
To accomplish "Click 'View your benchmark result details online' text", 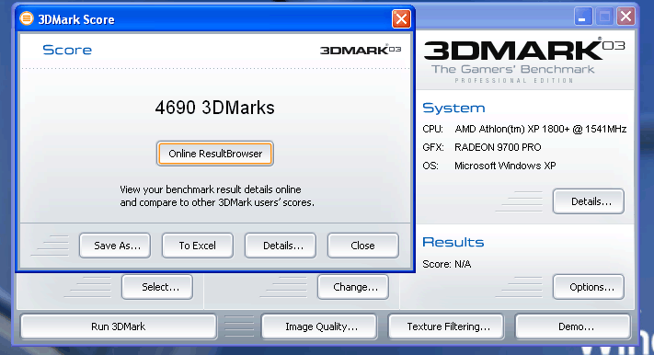I will [x=211, y=189].
